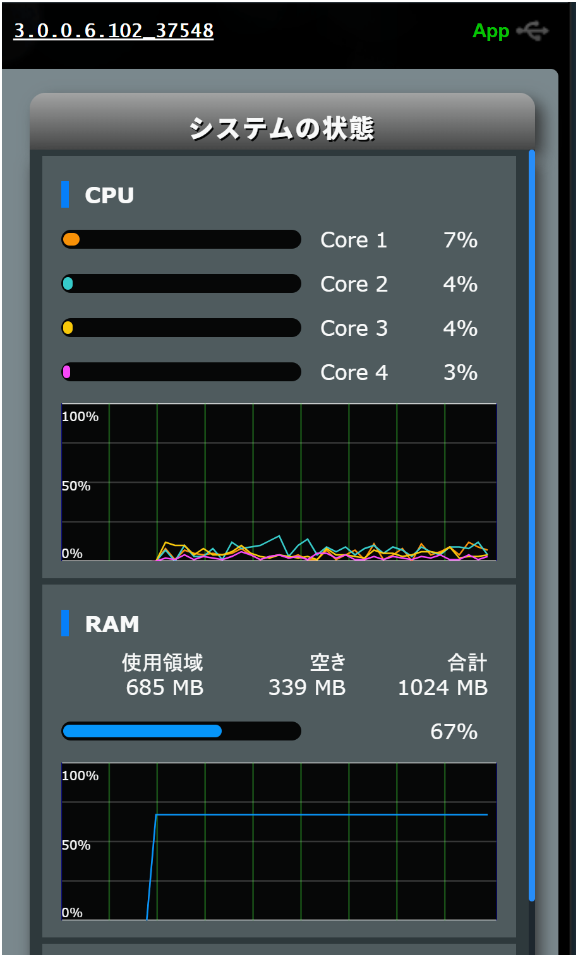Viewport: 578px width, 957px height.
Task: Click the 空き 339 MB value
Action: tap(307, 687)
